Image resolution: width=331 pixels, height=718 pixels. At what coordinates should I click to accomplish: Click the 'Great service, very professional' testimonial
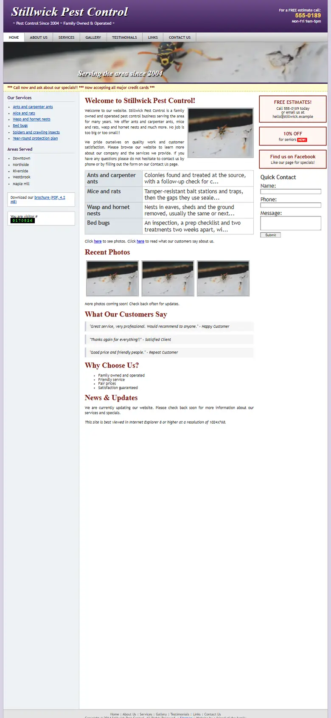[x=169, y=326]
